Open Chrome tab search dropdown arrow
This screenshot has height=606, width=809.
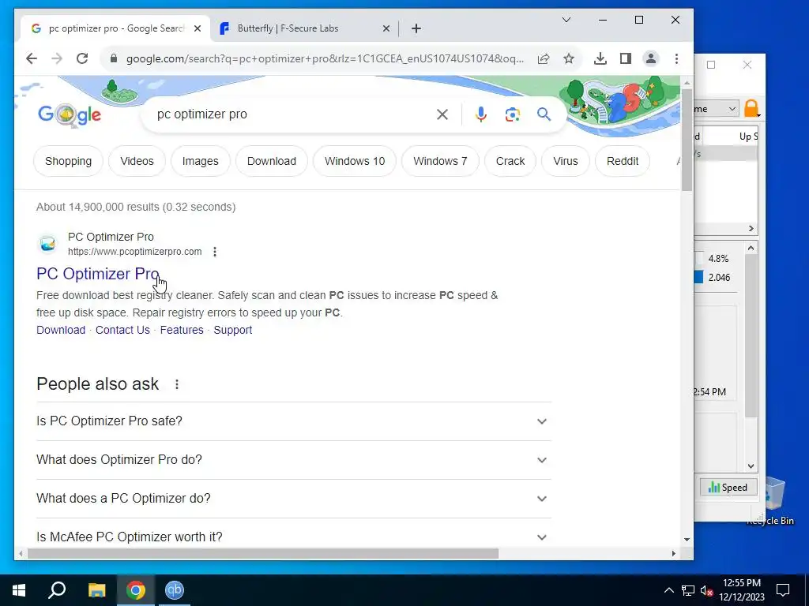[x=566, y=20]
